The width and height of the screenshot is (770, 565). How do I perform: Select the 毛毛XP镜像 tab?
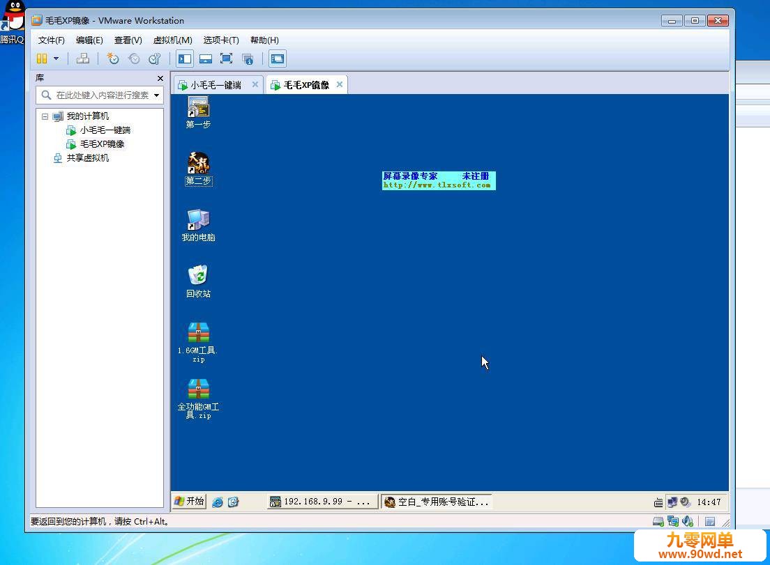tap(306, 84)
